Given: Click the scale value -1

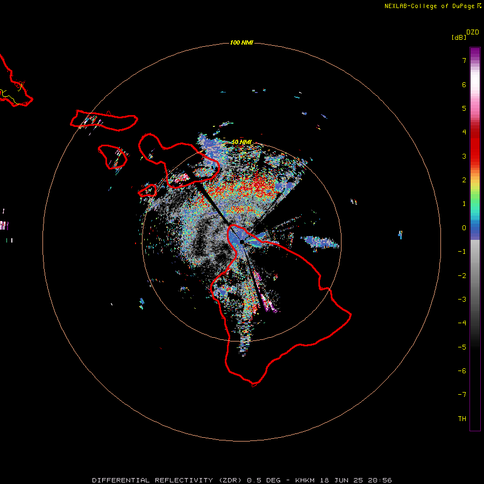Looking at the screenshot, I should [462, 252].
